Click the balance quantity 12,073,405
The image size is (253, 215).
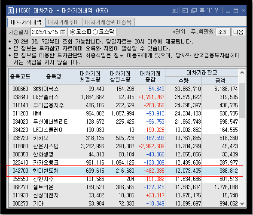188,171
